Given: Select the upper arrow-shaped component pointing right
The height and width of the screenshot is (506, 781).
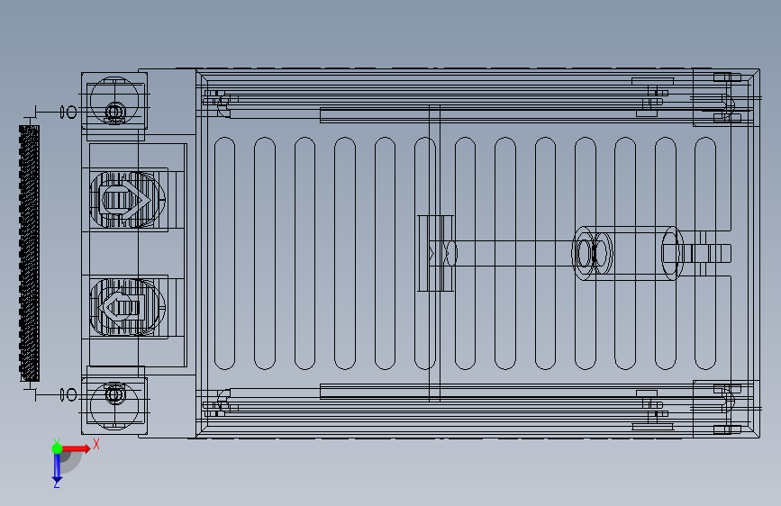Looking at the screenshot, I should coord(126,200).
